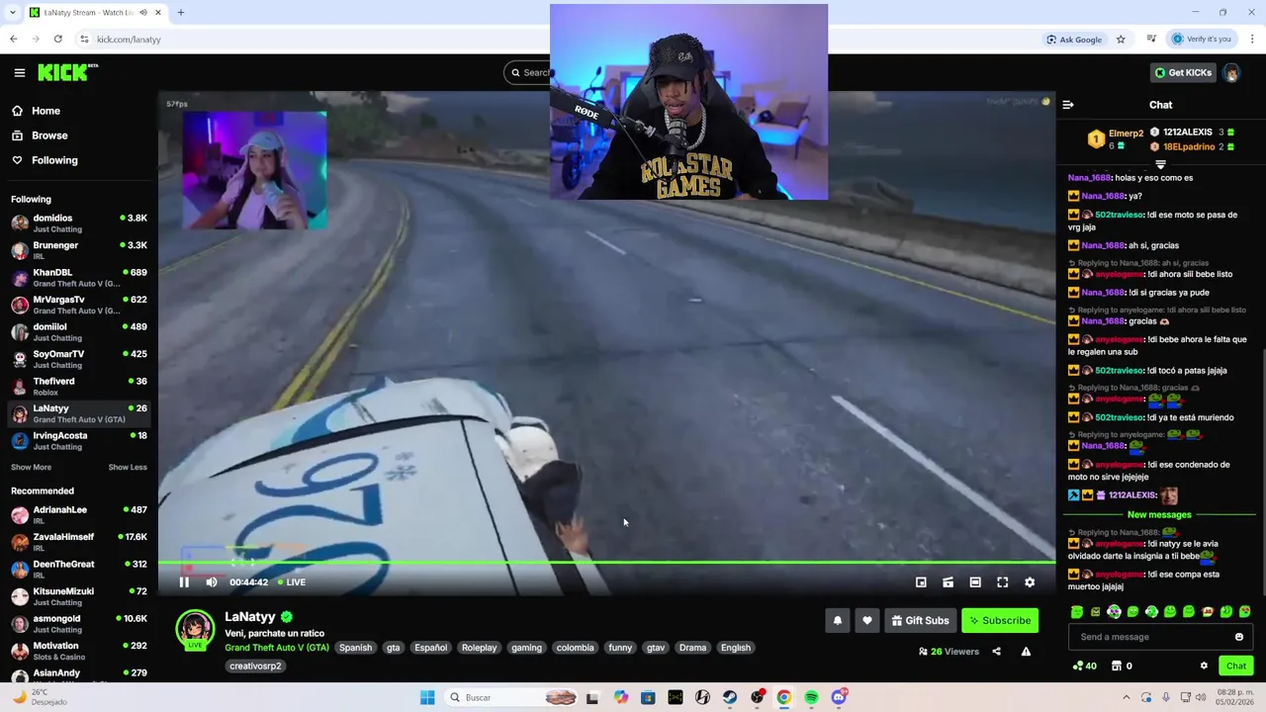Collapse list with Show Less
The height and width of the screenshot is (712, 1266).
[128, 467]
